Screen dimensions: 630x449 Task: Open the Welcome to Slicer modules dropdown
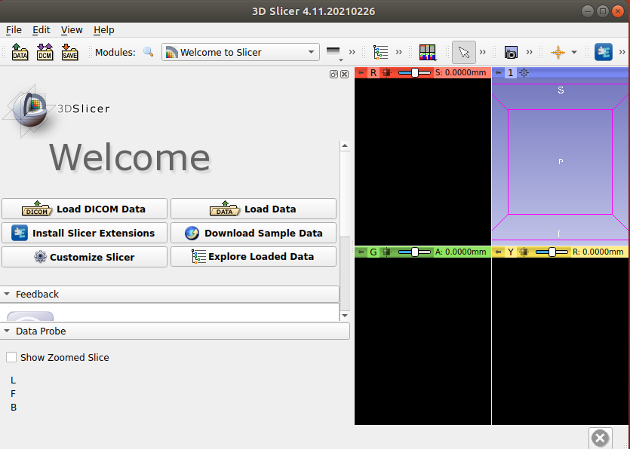pyautogui.click(x=240, y=53)
